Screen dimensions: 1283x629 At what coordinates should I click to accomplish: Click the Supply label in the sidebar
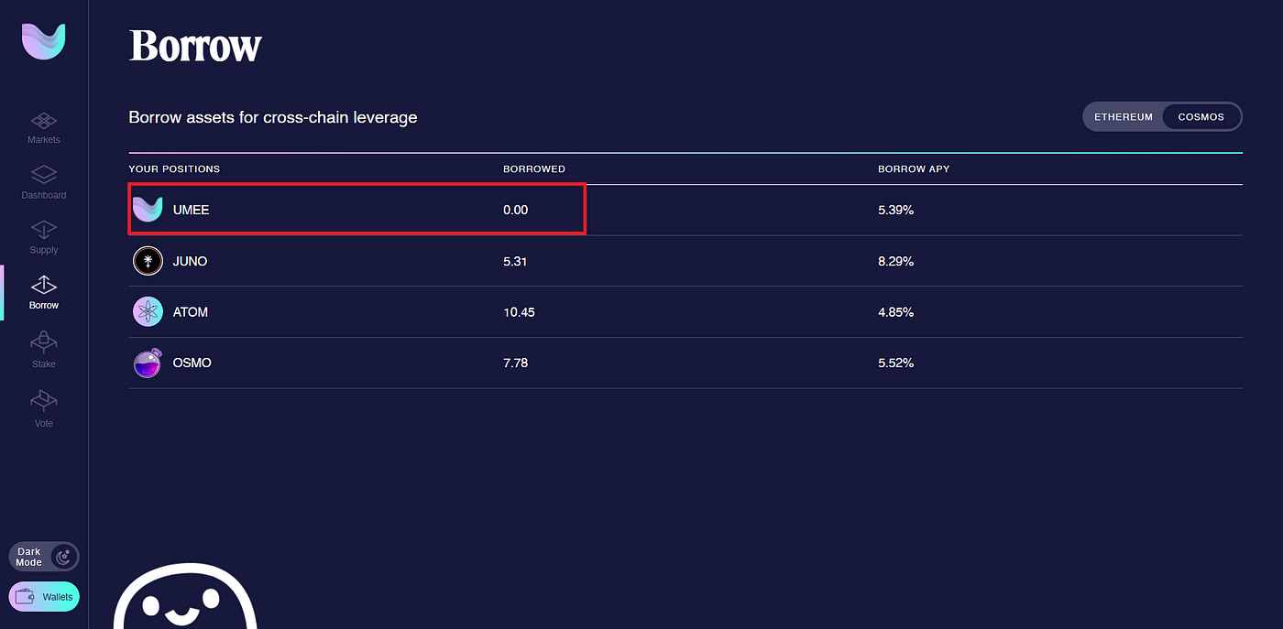click(44, 250)
